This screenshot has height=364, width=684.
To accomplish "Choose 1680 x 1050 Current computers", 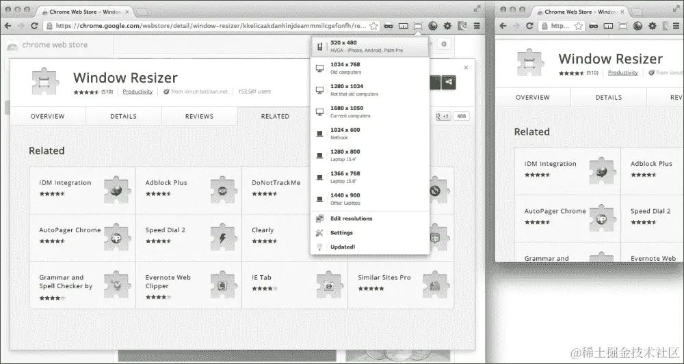I will pos(370,112).
